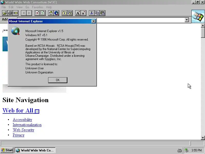Click the smaller font size icon

point(84,13)
